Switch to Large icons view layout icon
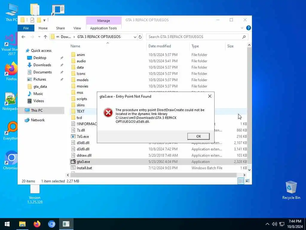Screen dimensions: 306x230 click(x=247, y=181)
